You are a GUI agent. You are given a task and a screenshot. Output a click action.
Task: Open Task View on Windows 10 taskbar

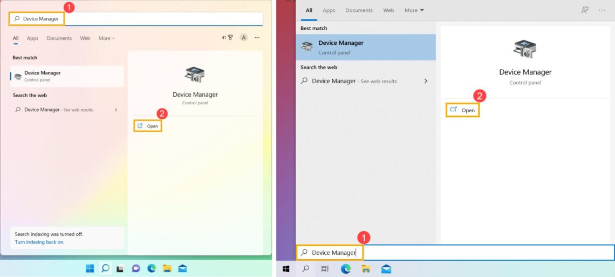point(325,269)
